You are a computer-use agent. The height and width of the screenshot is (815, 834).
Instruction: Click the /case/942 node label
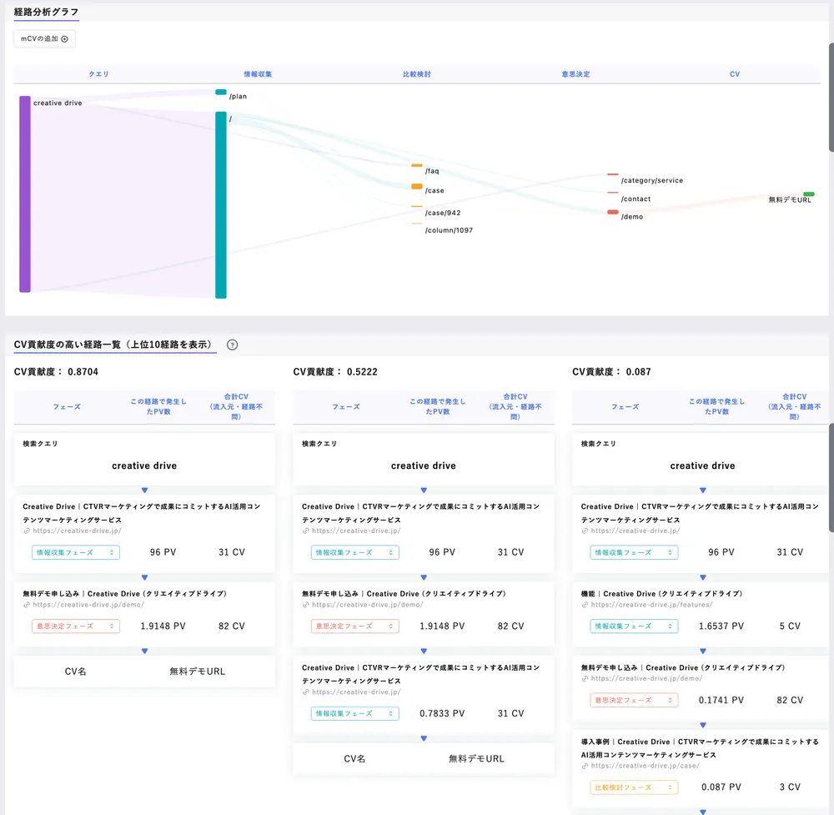click(x=443, y=213)
